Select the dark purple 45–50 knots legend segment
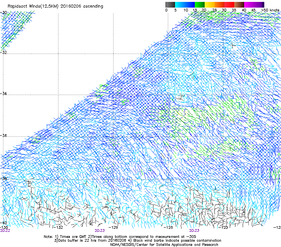 click(x=259, y=5)
